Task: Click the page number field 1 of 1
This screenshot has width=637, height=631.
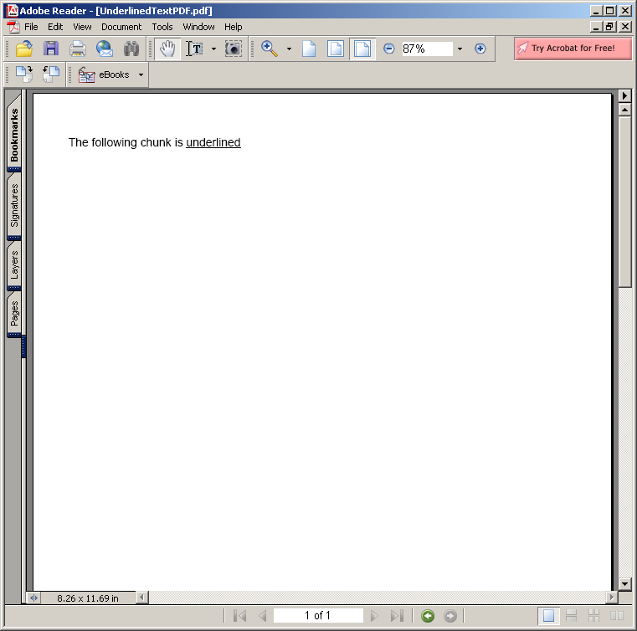Action: (x=318, y=616)
